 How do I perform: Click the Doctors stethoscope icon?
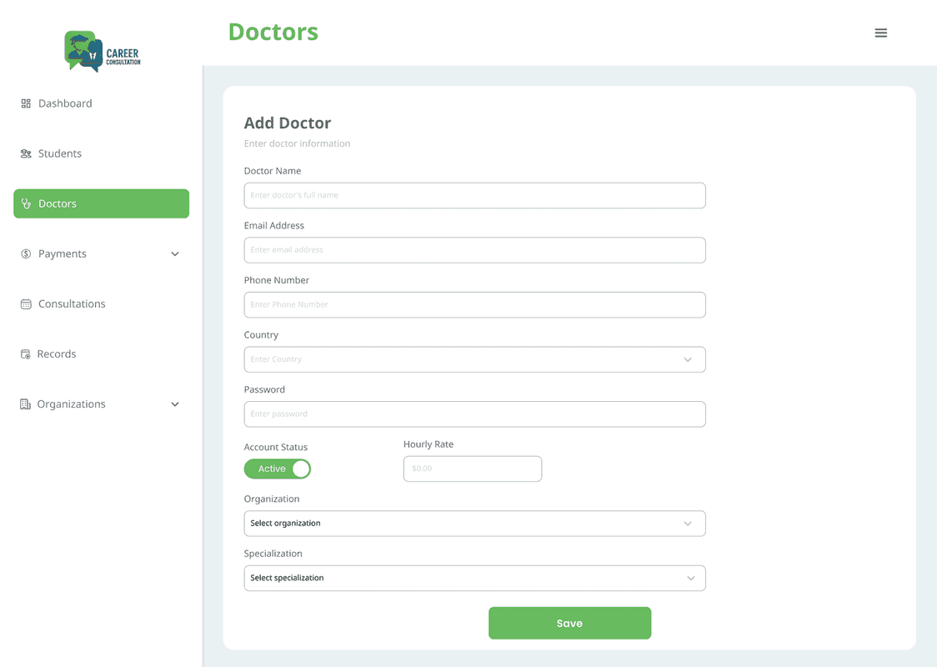[26, 203]
